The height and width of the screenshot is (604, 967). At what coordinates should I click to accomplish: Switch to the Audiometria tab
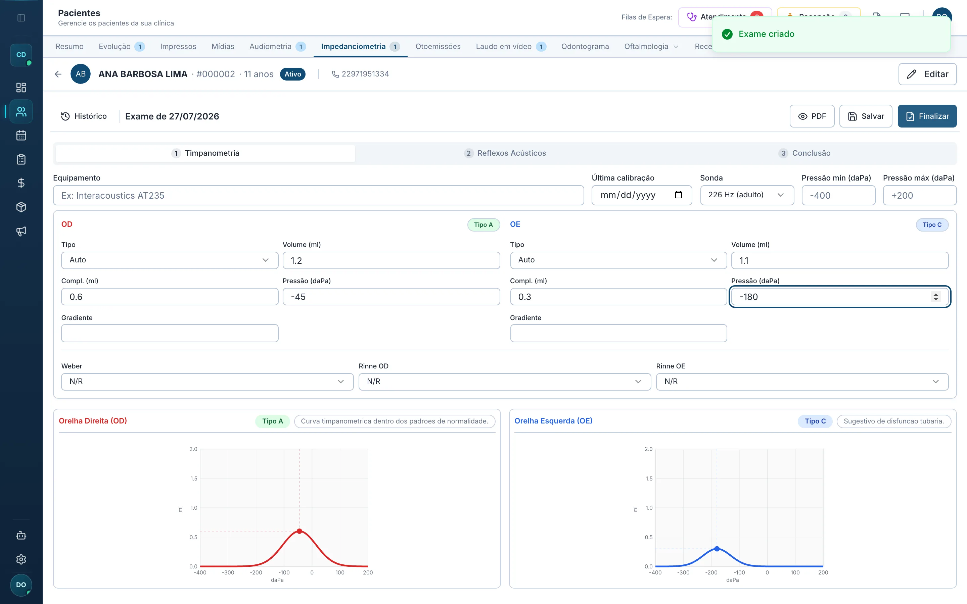tap(277, 46)
